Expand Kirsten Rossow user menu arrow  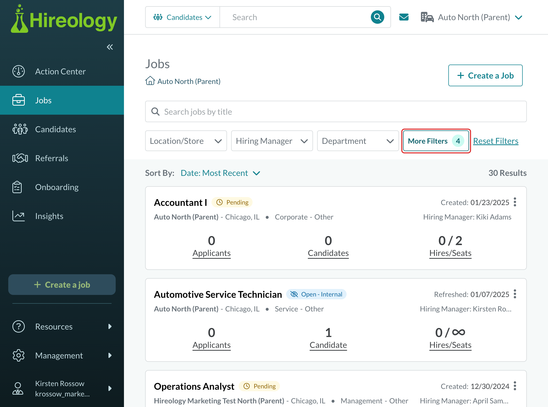pyautogui.click(x=110, y=388)
